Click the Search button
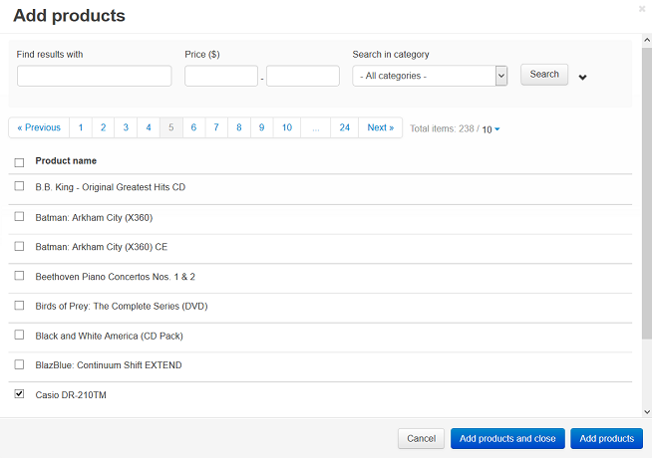The height and width of the screenshot is (458, 652). (x=544, y=75)
